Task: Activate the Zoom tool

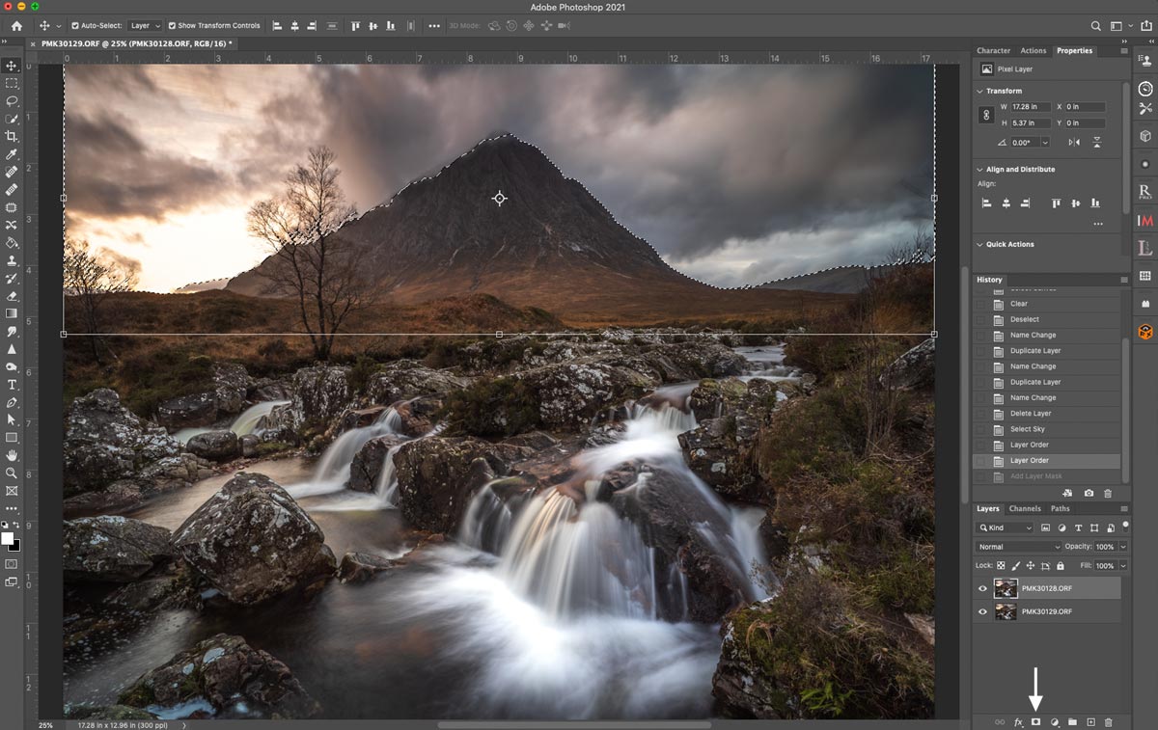Action: [12, 473]
